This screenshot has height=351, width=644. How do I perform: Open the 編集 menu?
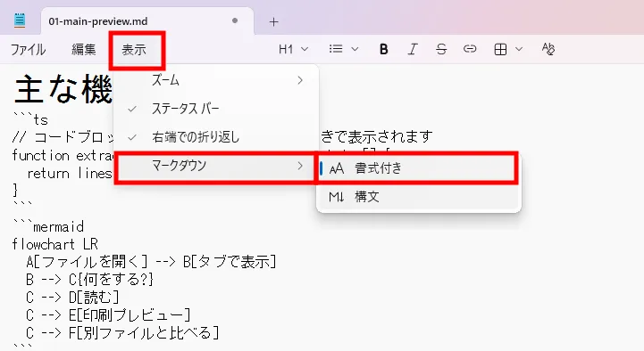tap(83, 50)
